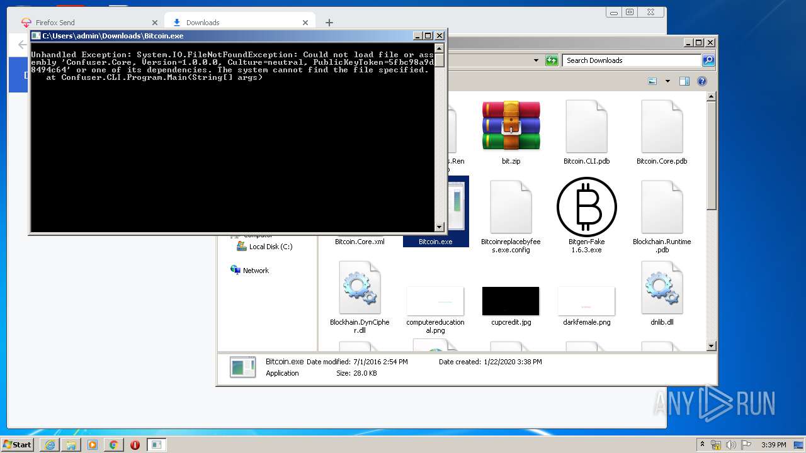Switch to the Downloads browser tab
This screenshot has height=453, width=806.
[239, 22]
